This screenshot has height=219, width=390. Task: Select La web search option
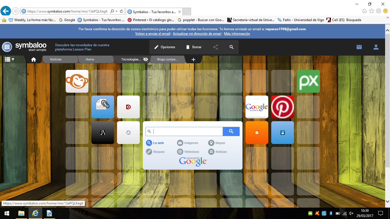coord(155,143)
